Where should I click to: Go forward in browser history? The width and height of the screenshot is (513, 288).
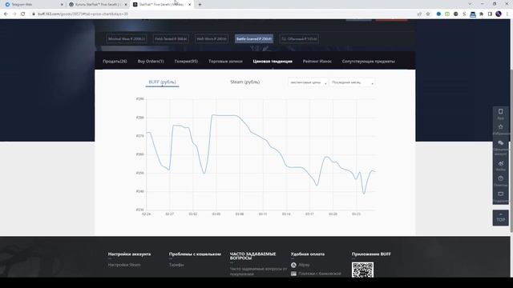(x=14, y=14)
